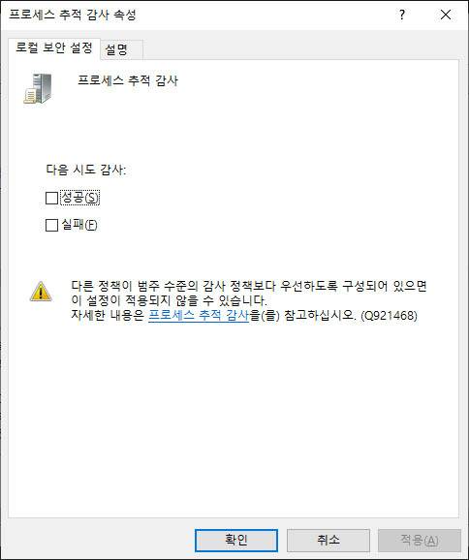
Task: Click the 적용(A) apply button
Action: coord(420,540)
